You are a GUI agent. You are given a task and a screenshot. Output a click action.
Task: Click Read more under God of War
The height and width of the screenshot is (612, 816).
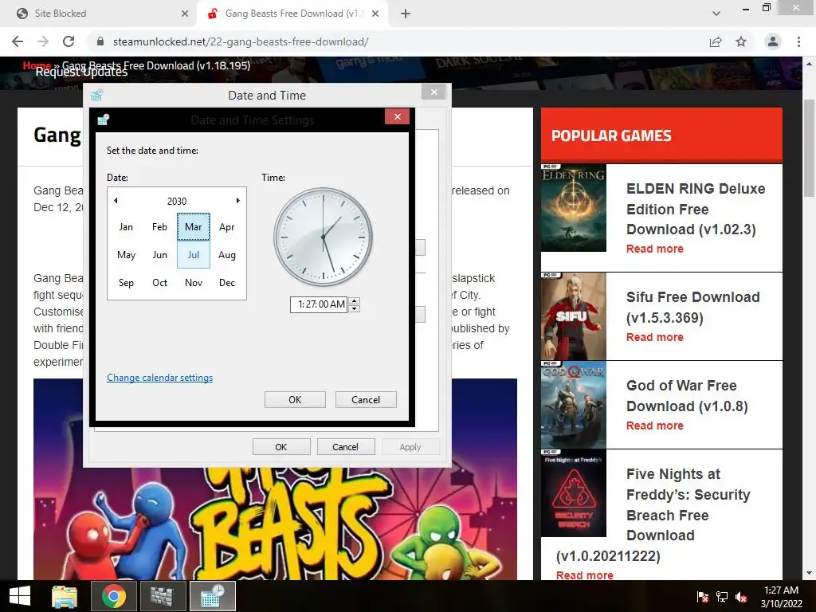point(655,426)
